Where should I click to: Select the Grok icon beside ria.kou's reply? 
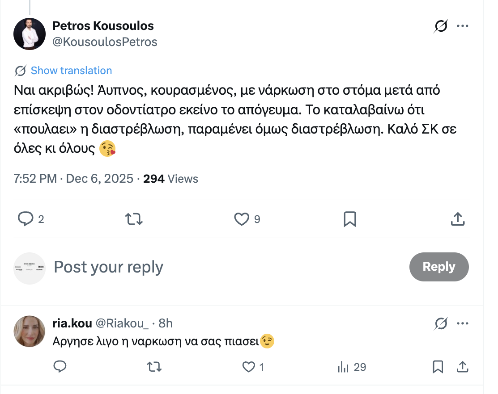(441, 324)
